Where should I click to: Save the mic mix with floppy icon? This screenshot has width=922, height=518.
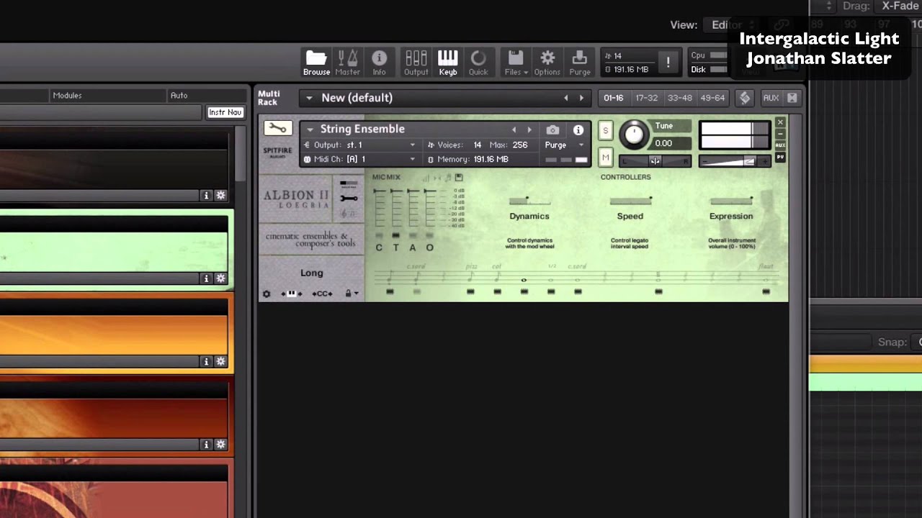pos(458,177)
